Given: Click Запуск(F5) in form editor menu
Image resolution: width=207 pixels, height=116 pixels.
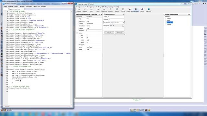Looking at the screenshot, I should 101,7.
